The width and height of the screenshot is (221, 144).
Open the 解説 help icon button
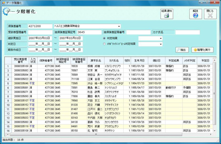point(196,14)
